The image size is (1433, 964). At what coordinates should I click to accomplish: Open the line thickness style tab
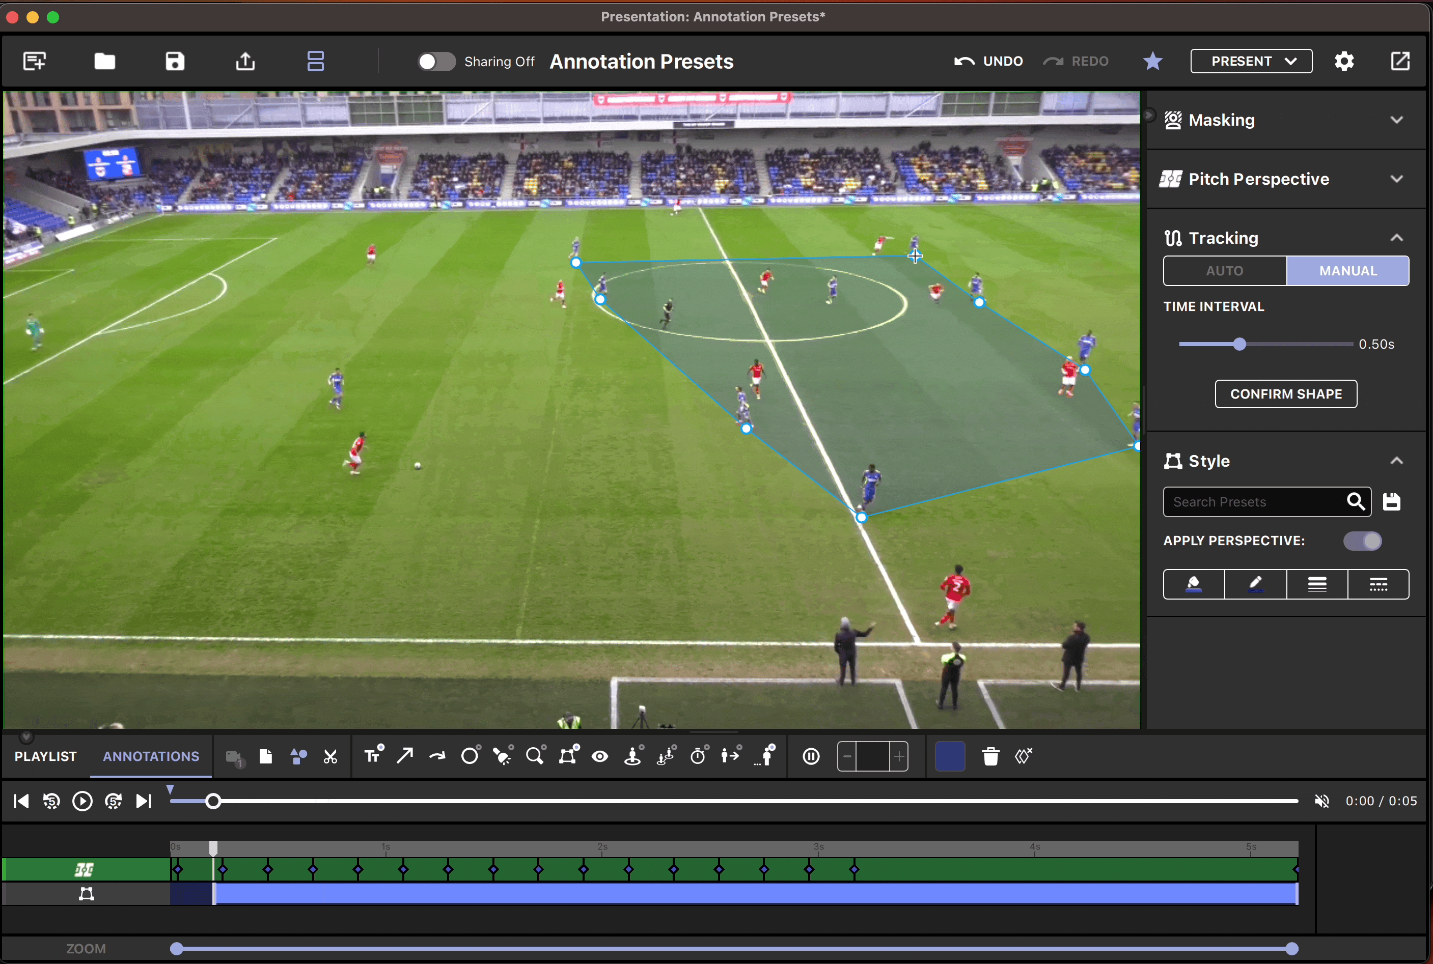(1317, 584)
